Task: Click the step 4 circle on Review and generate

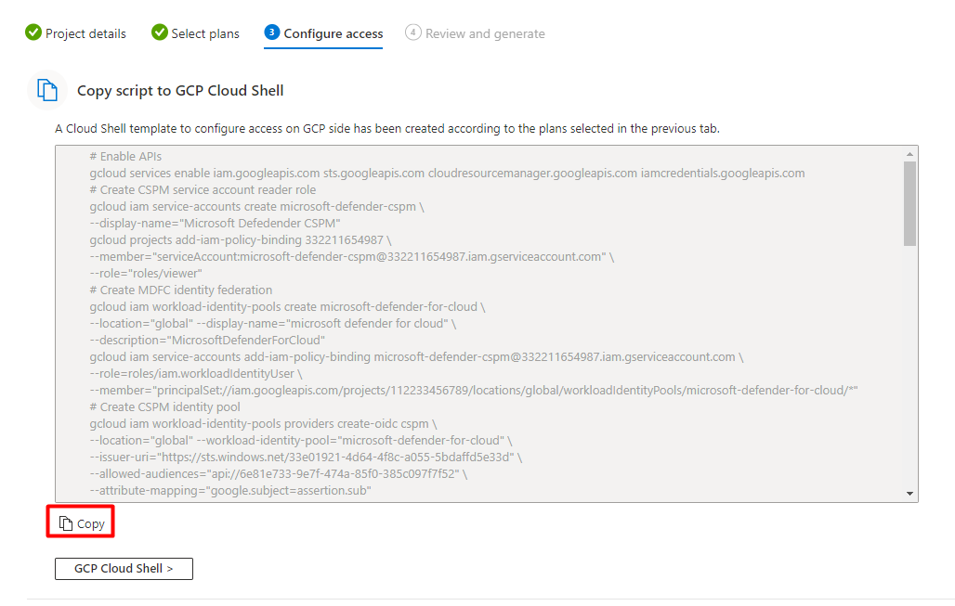Action: click(x=413, y=32)
